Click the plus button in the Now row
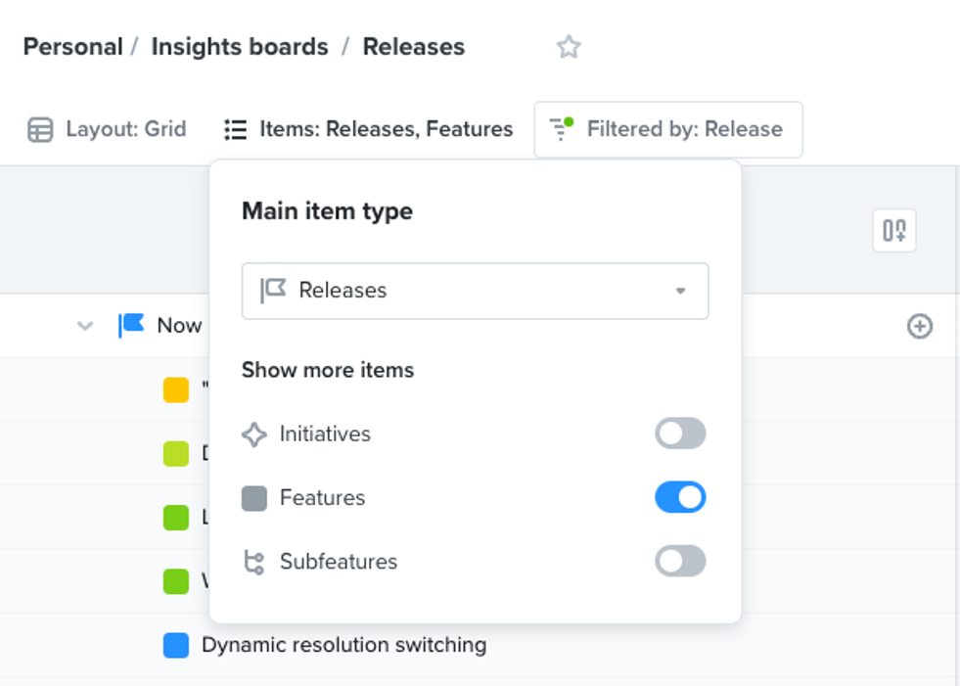Image resolution: width=960 pixels, height=686 pixels. click(920, 326)
